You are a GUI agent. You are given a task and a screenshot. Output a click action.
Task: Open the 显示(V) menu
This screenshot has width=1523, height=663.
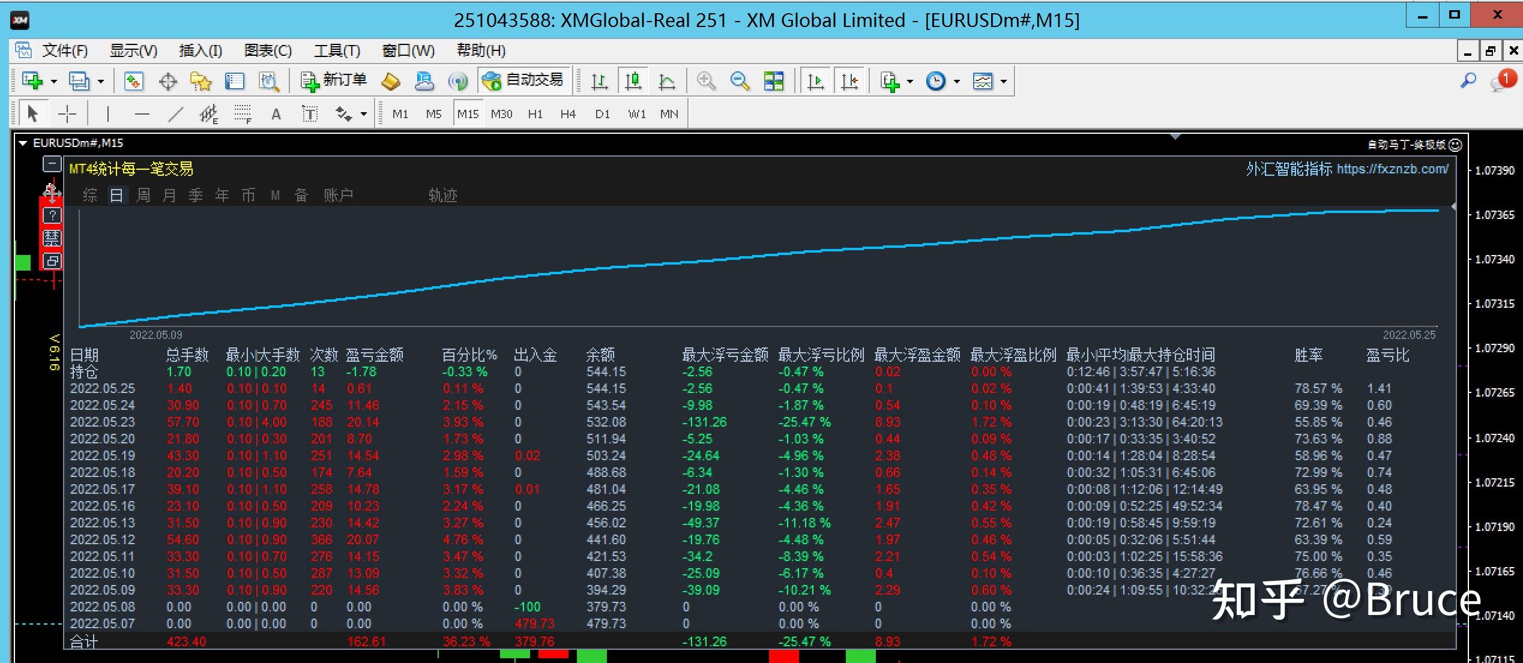point(133,50)
